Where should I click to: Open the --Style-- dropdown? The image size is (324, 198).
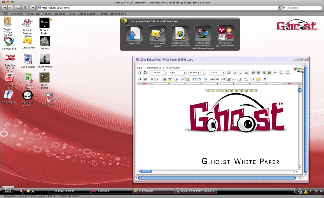click(x=216, y=73)
